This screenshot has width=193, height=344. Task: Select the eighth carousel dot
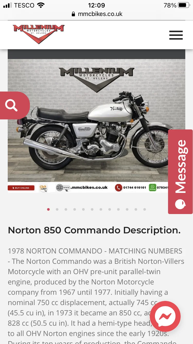point(110,209)
